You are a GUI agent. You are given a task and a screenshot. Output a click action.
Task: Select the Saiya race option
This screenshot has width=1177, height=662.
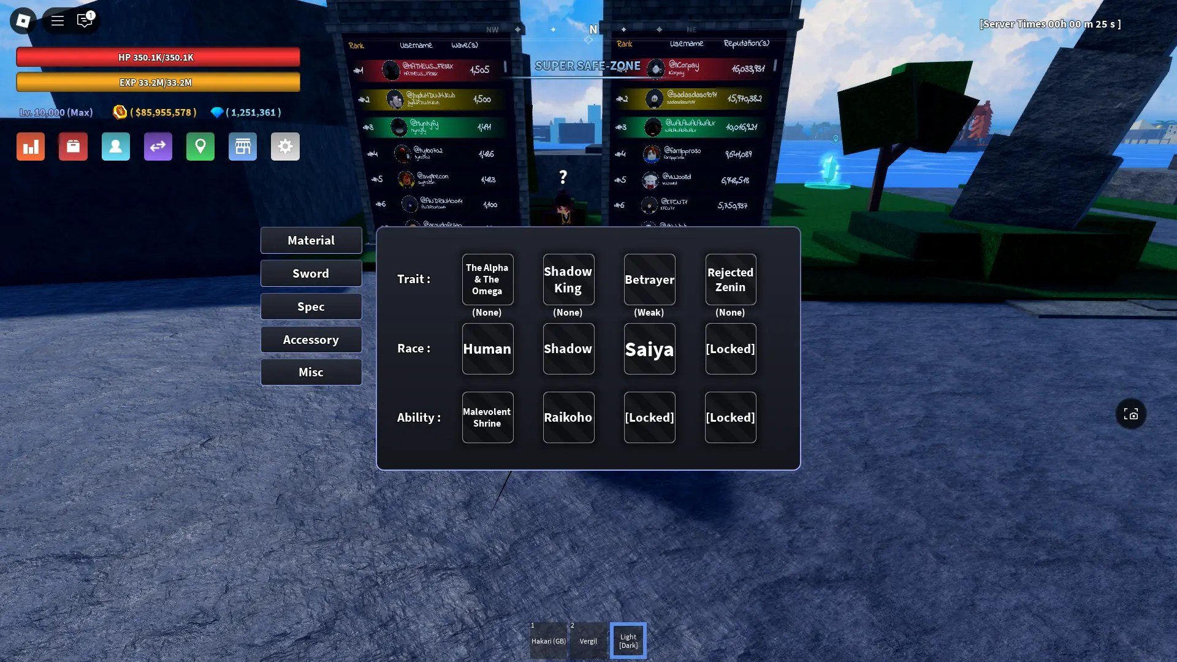pyautogui.click(x=649, y=348)
